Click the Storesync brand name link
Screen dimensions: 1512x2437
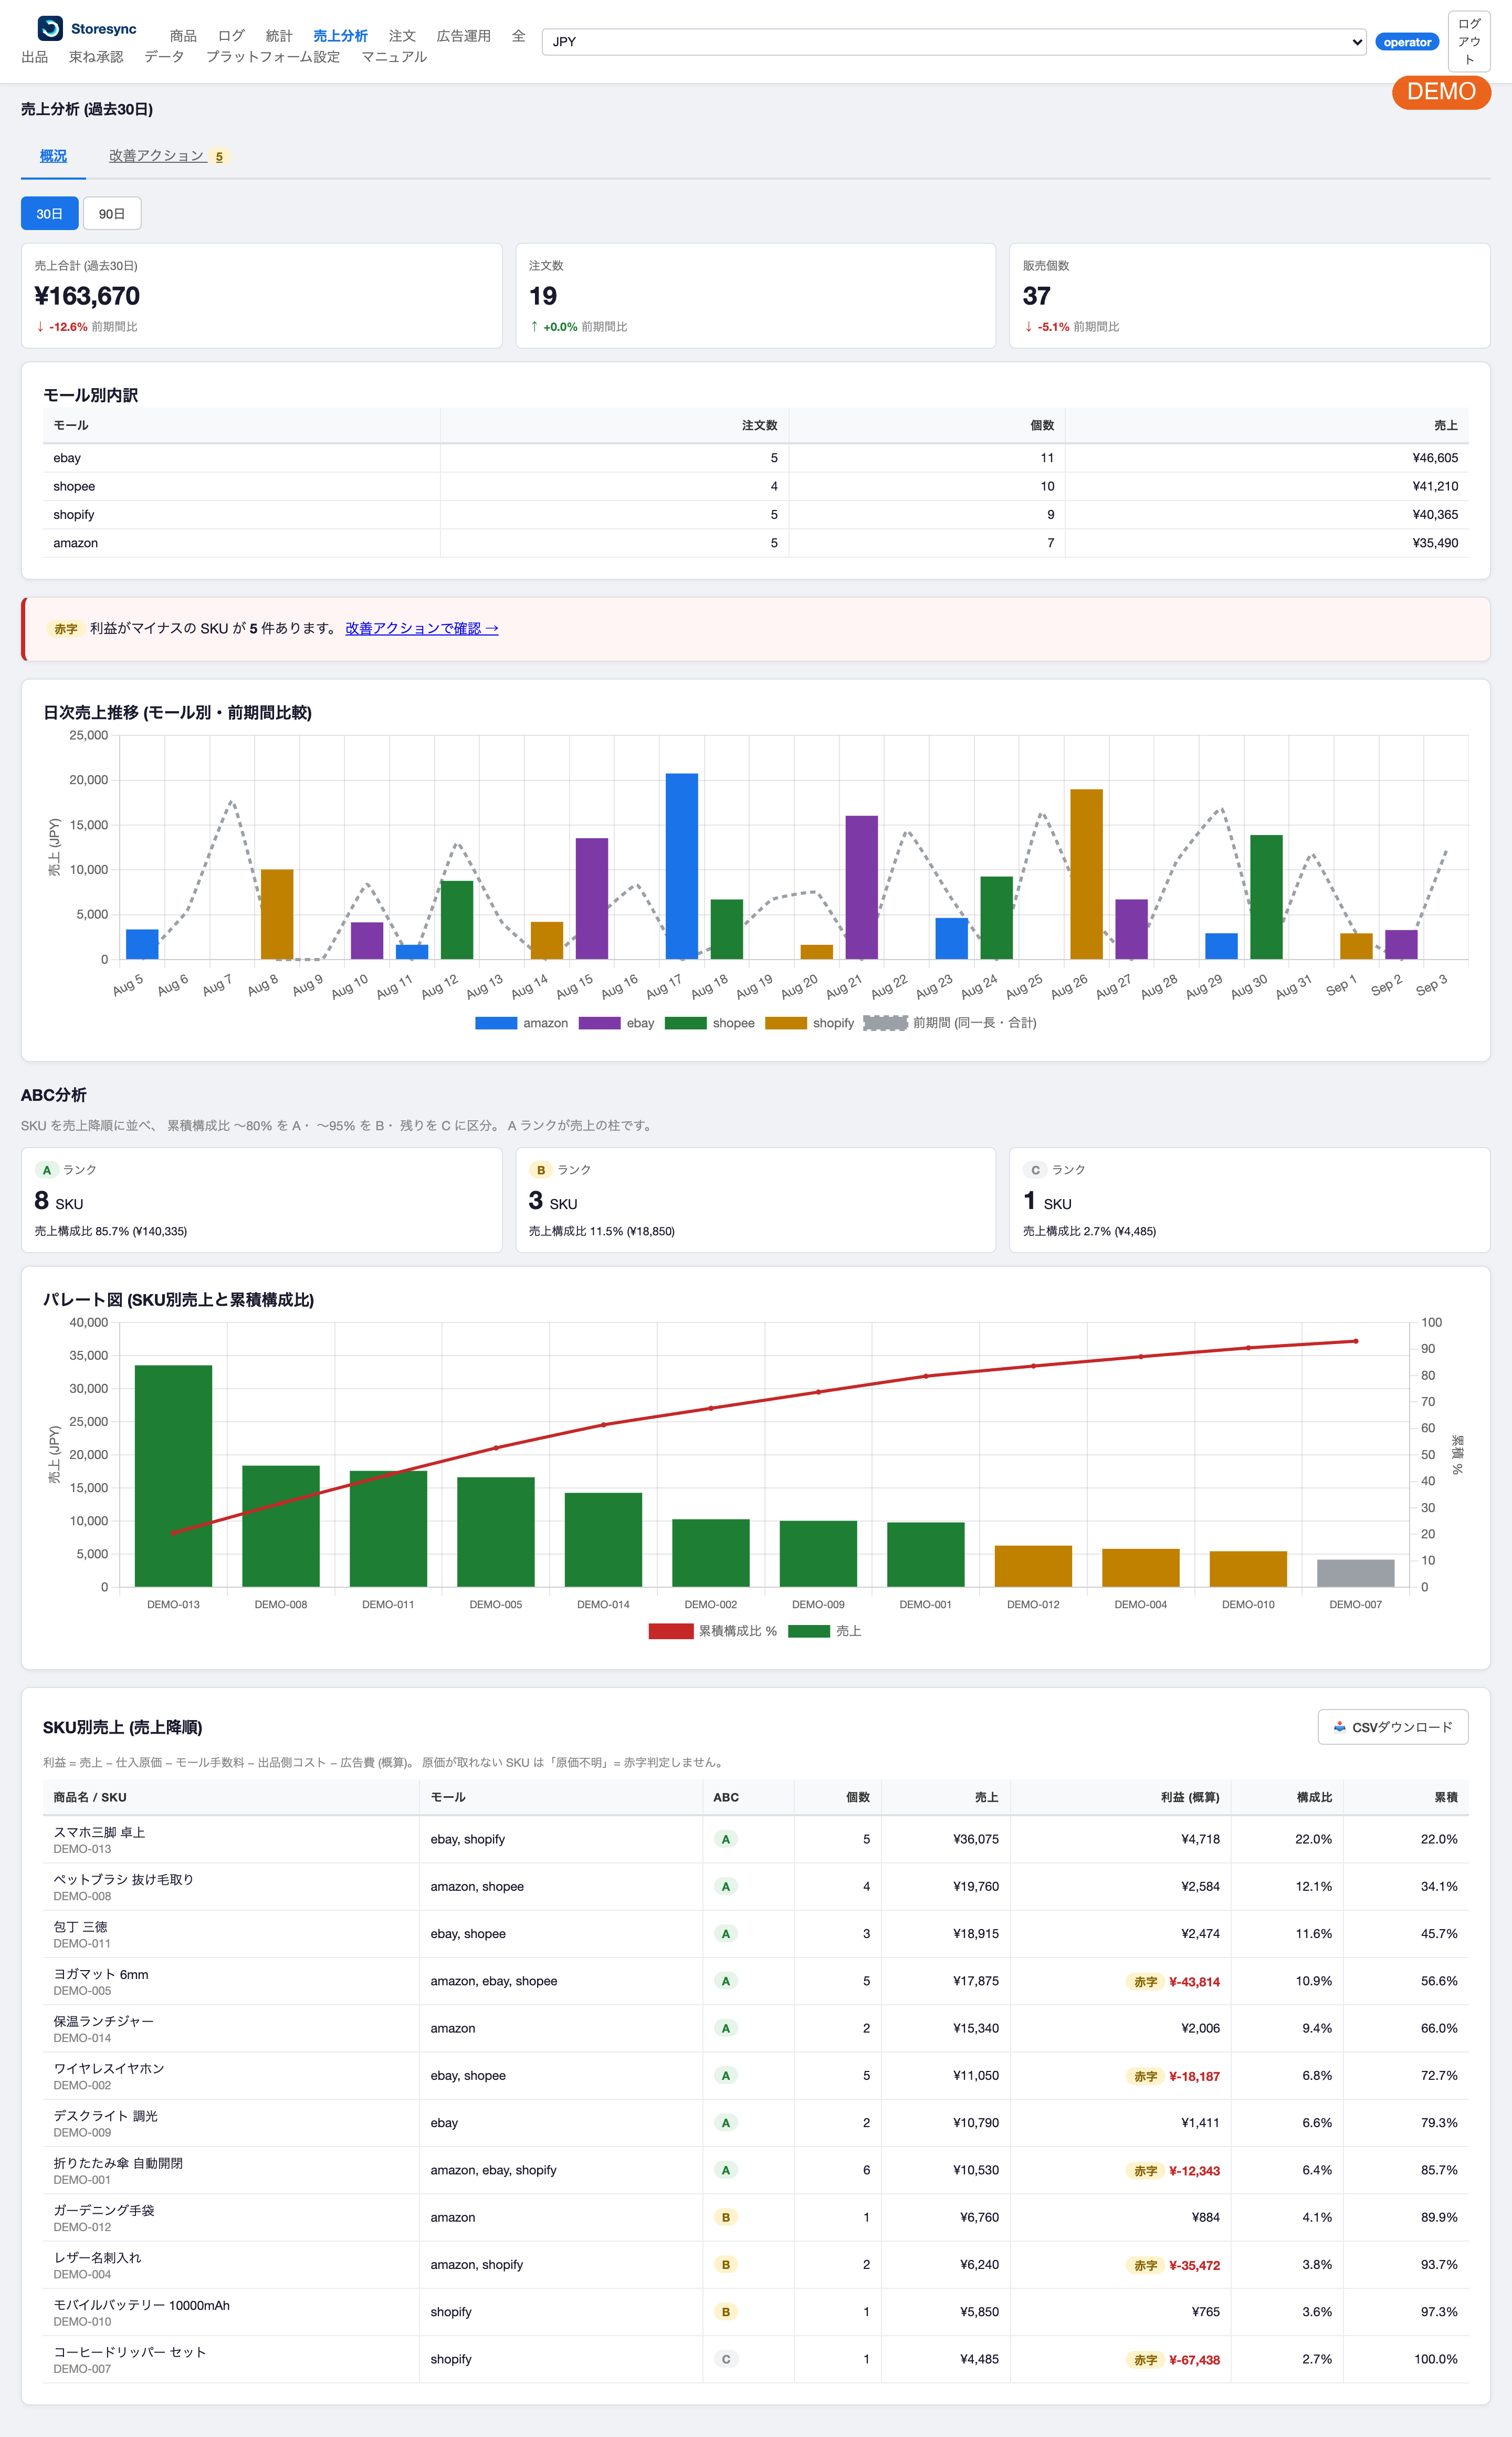click(x=104, y=29)
